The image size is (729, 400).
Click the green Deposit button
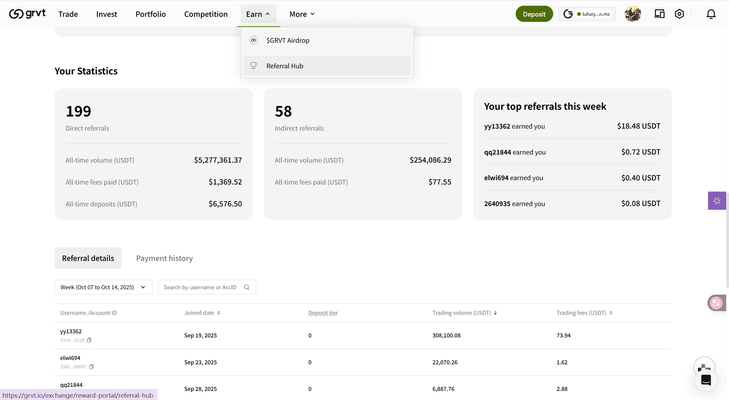tap(534, 14)
